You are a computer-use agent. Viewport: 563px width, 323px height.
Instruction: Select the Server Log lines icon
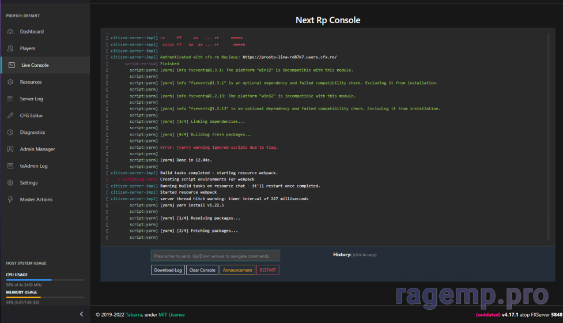tap(10, 99)
